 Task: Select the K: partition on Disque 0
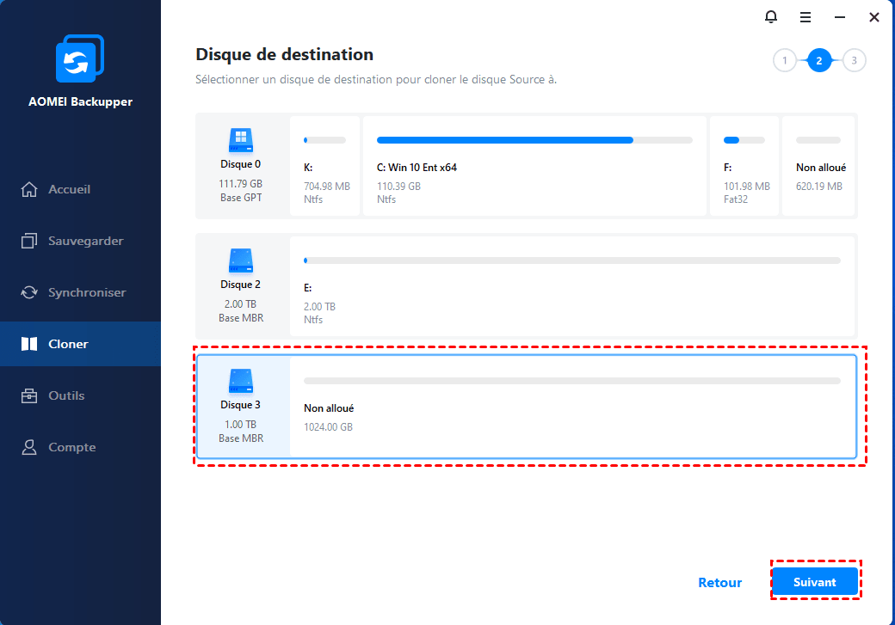(x=324, y=166)
